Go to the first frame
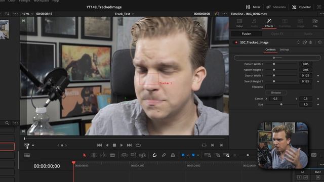This screenshot has height=182, width=324. [x=99, y=145]
